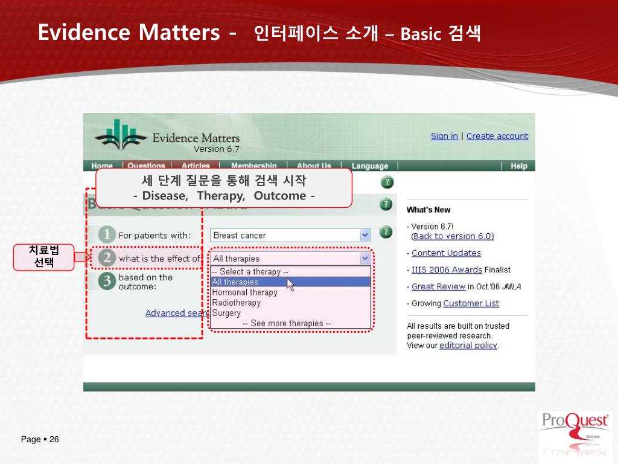Open the Great Review link
The image size is (618, 464).
pos(438,286)
